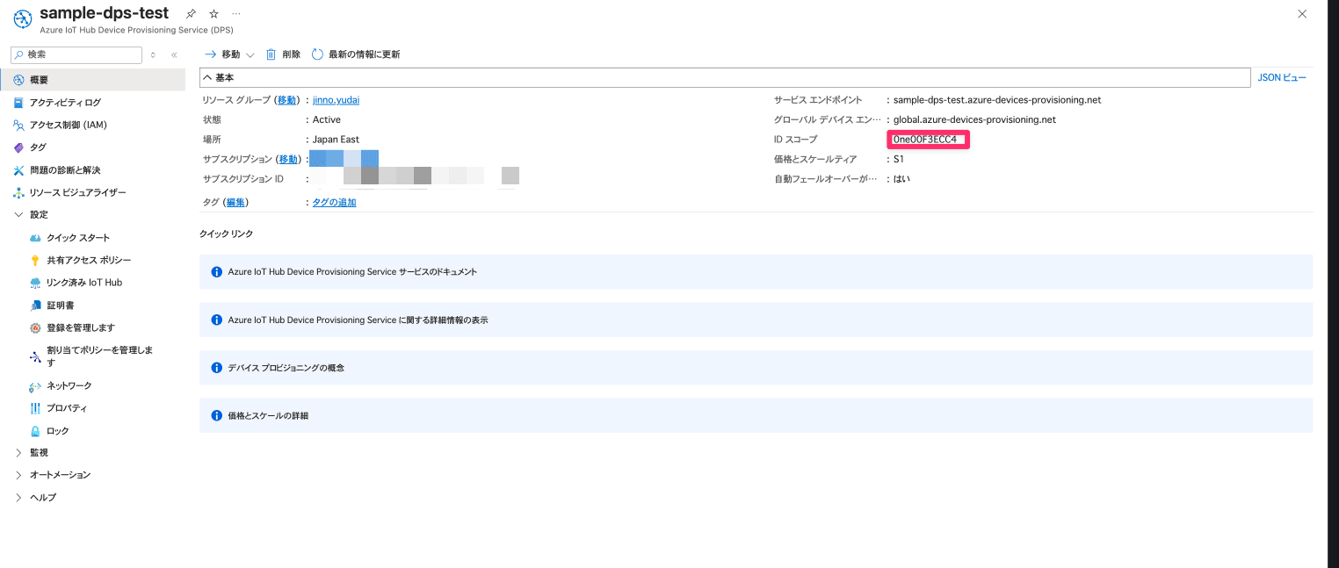This screenshot has height=568, width=1339.
Task: Click the 場所 value Japan East
Action: click(336, 140)
